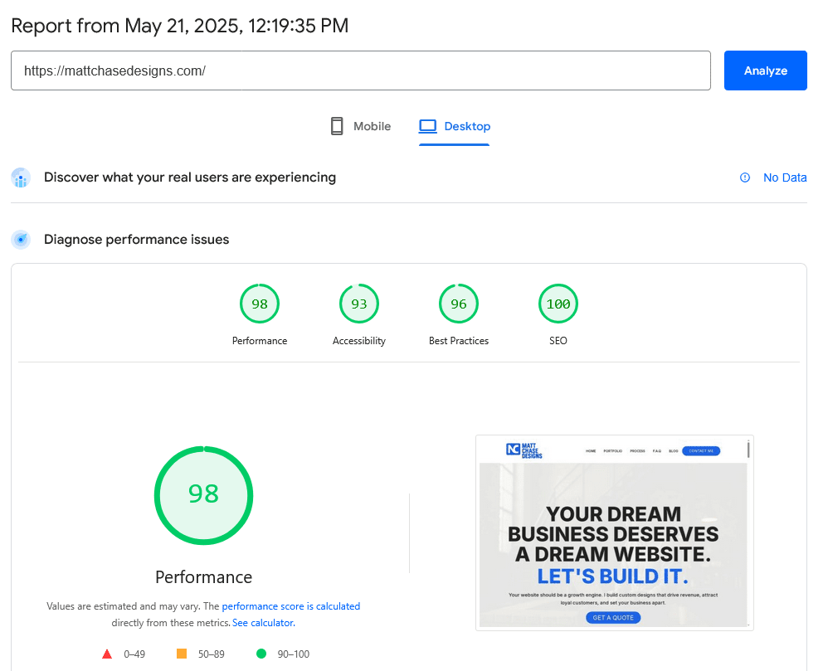Switch to the Mobile tab
The height and width of the screenshot is (671, 818).
[x=361, y=126]
